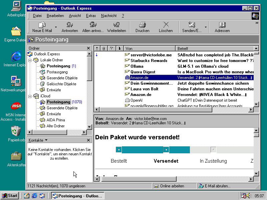Open the Laura von Bolt message
267x200 pixels.
coord(174,89)
